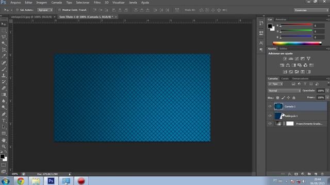Add a Brightness/Contrast adjustment
This screenshot has height=185, width=330.
point(285,59)
